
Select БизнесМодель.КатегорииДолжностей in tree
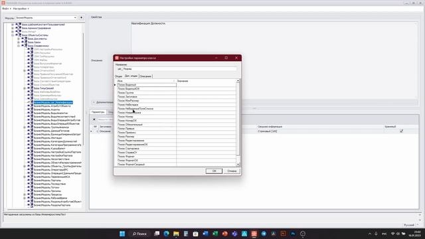55,141
